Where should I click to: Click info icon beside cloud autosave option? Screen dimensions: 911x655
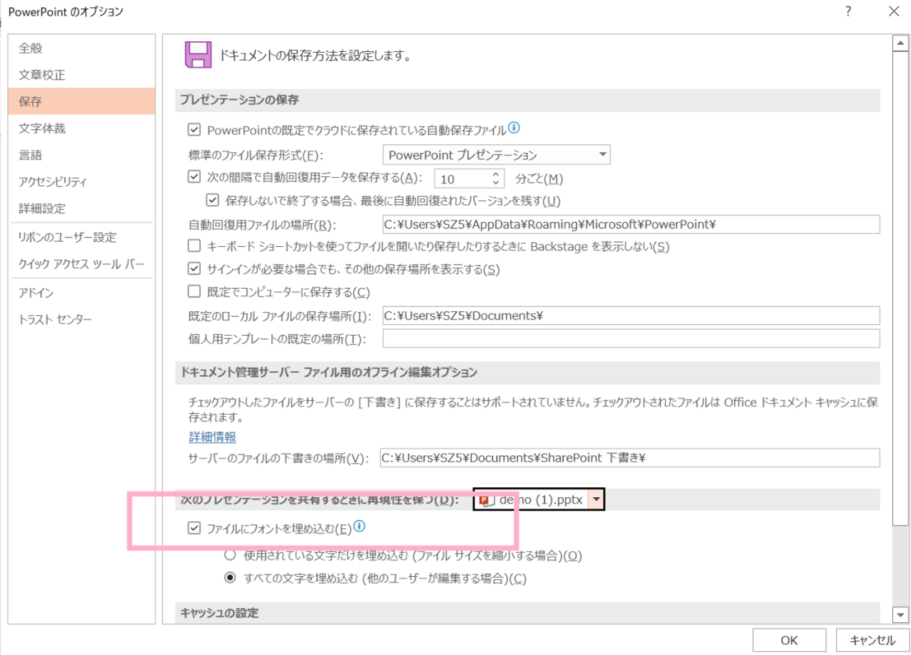pyautogui.click(x=514, y=129)
